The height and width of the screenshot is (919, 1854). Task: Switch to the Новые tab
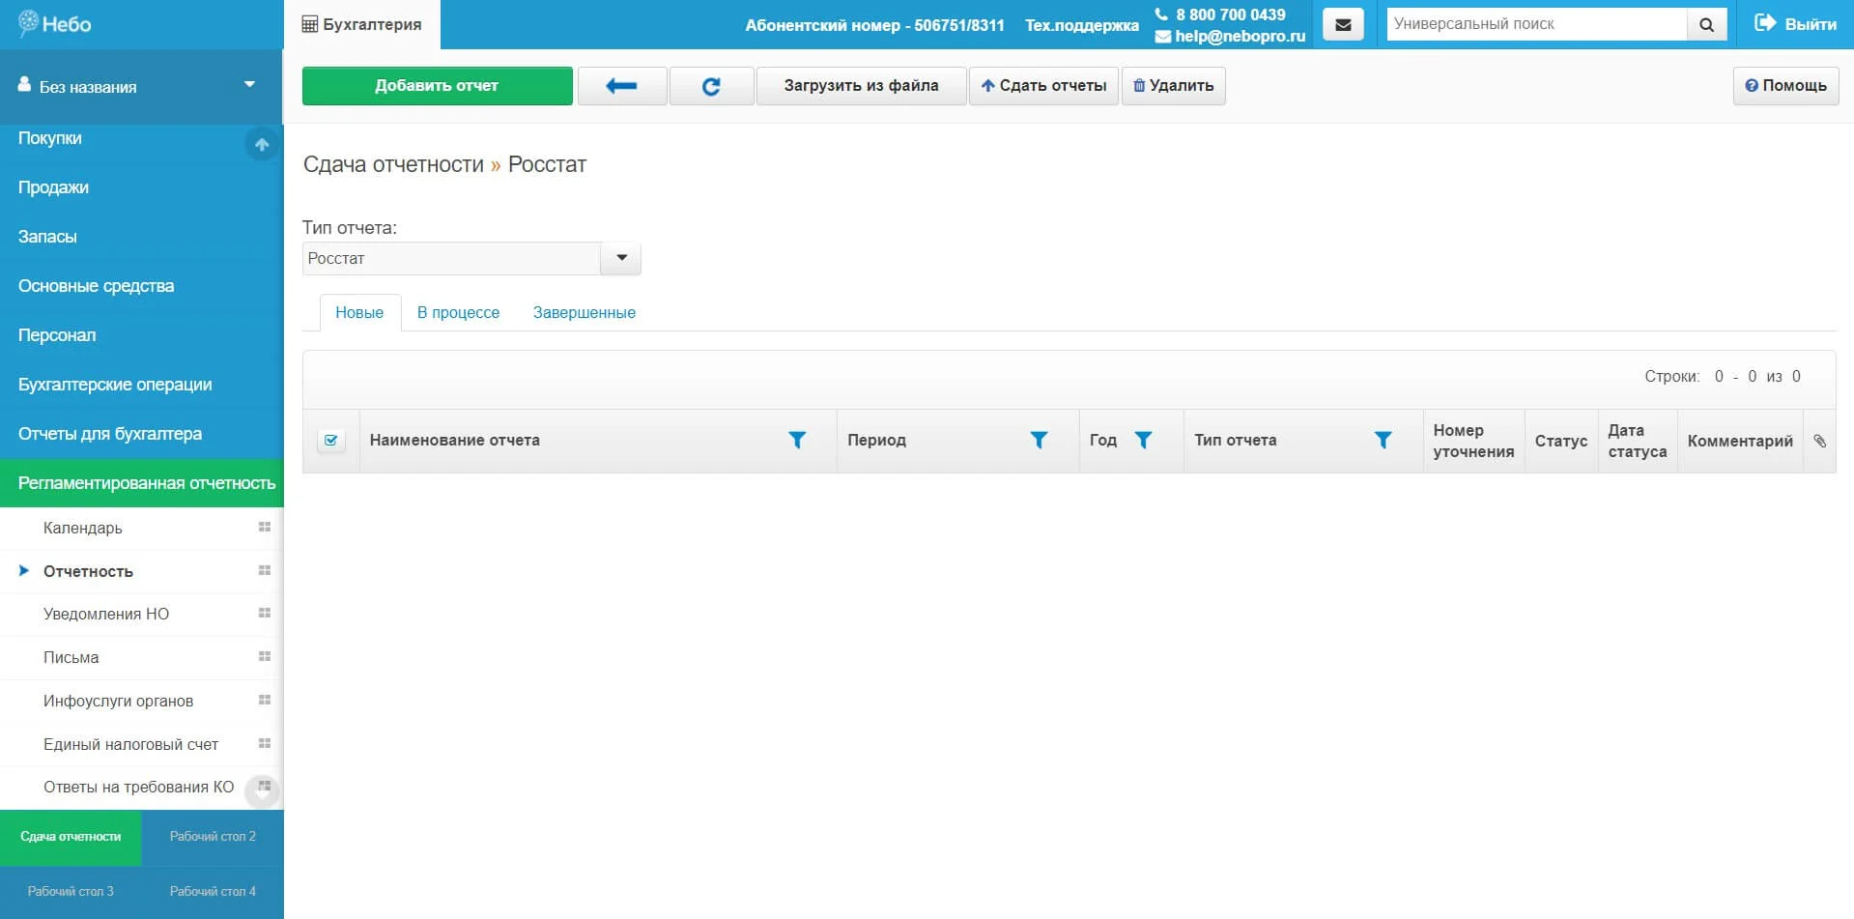click(359, 312)
